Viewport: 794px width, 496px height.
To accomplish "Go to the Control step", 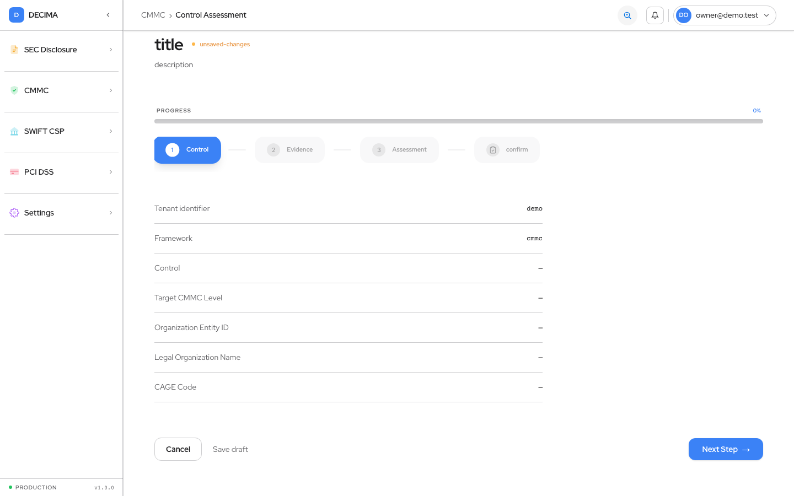I will click(x=187, y=150).
